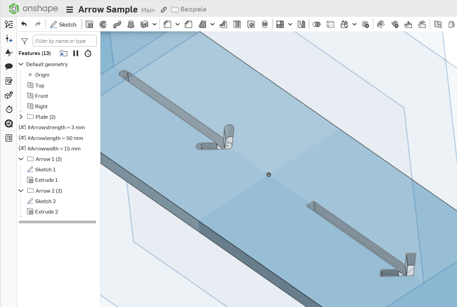Open dropdown next to Linear pattern tool
Screen dimensions: 457x307
pos(290,24)
